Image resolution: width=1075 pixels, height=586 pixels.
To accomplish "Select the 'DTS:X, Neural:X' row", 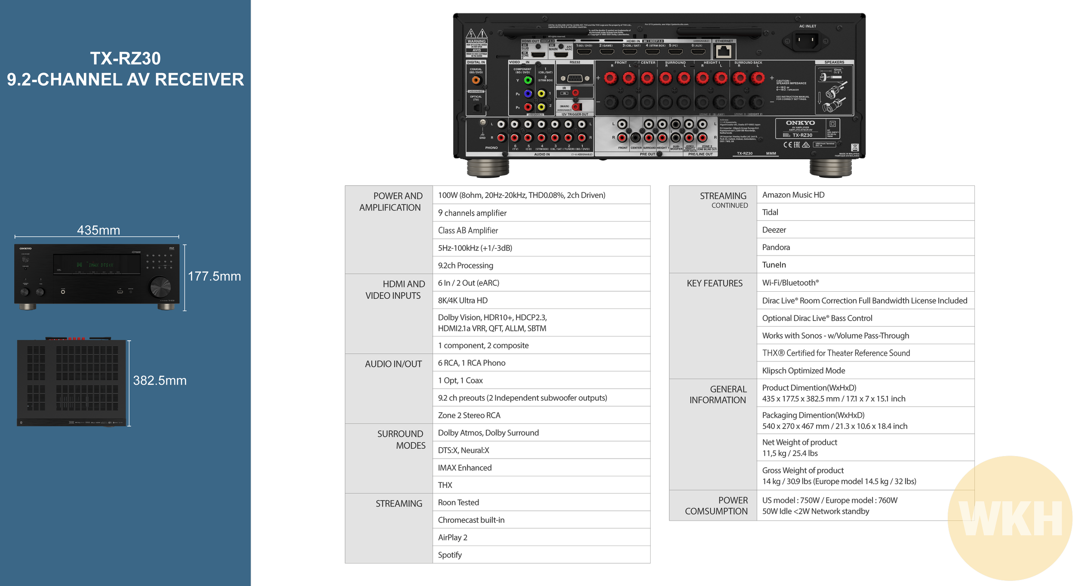I will point(541,450).
